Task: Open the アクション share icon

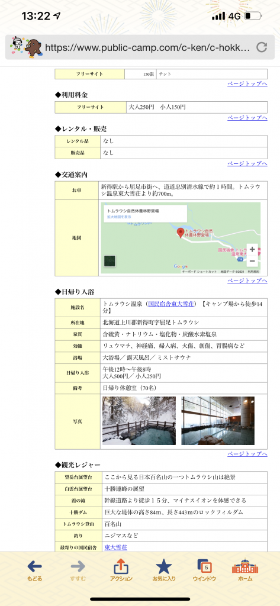Action: pos(121,566)
